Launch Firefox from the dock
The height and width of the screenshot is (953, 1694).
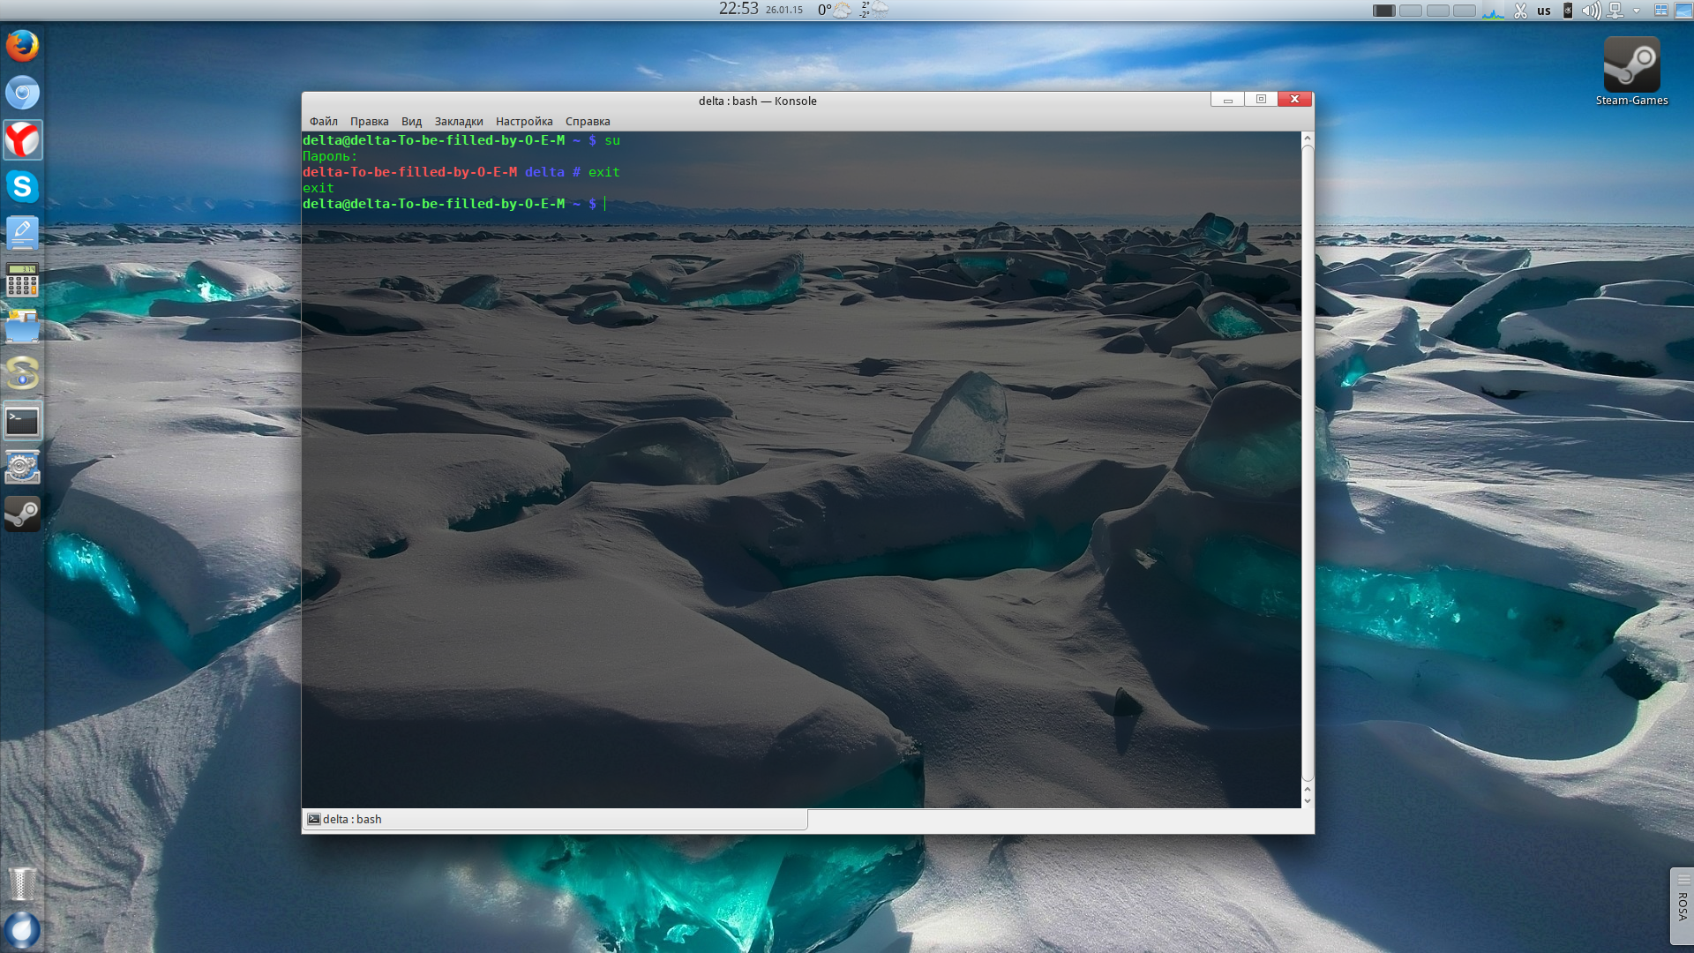click(x=22, y=46)
